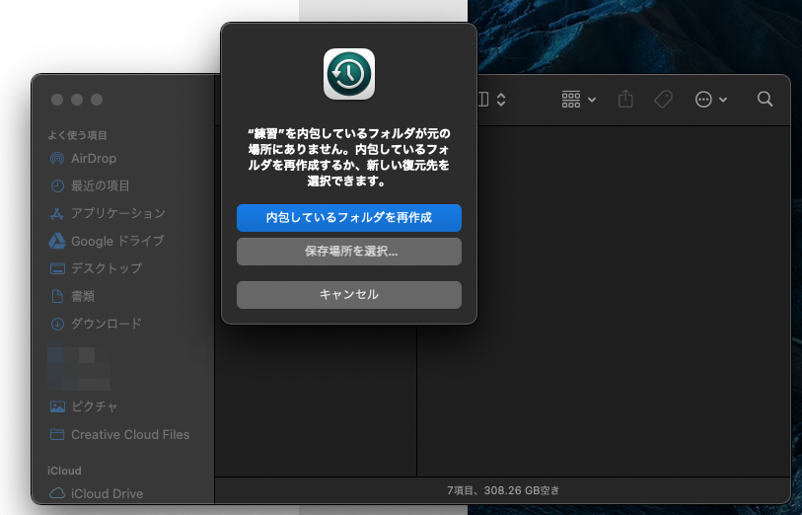Click the column view icon in toolbar
Image resolution: width=802 pixels, height=515 pixels.
coord(482,100)
